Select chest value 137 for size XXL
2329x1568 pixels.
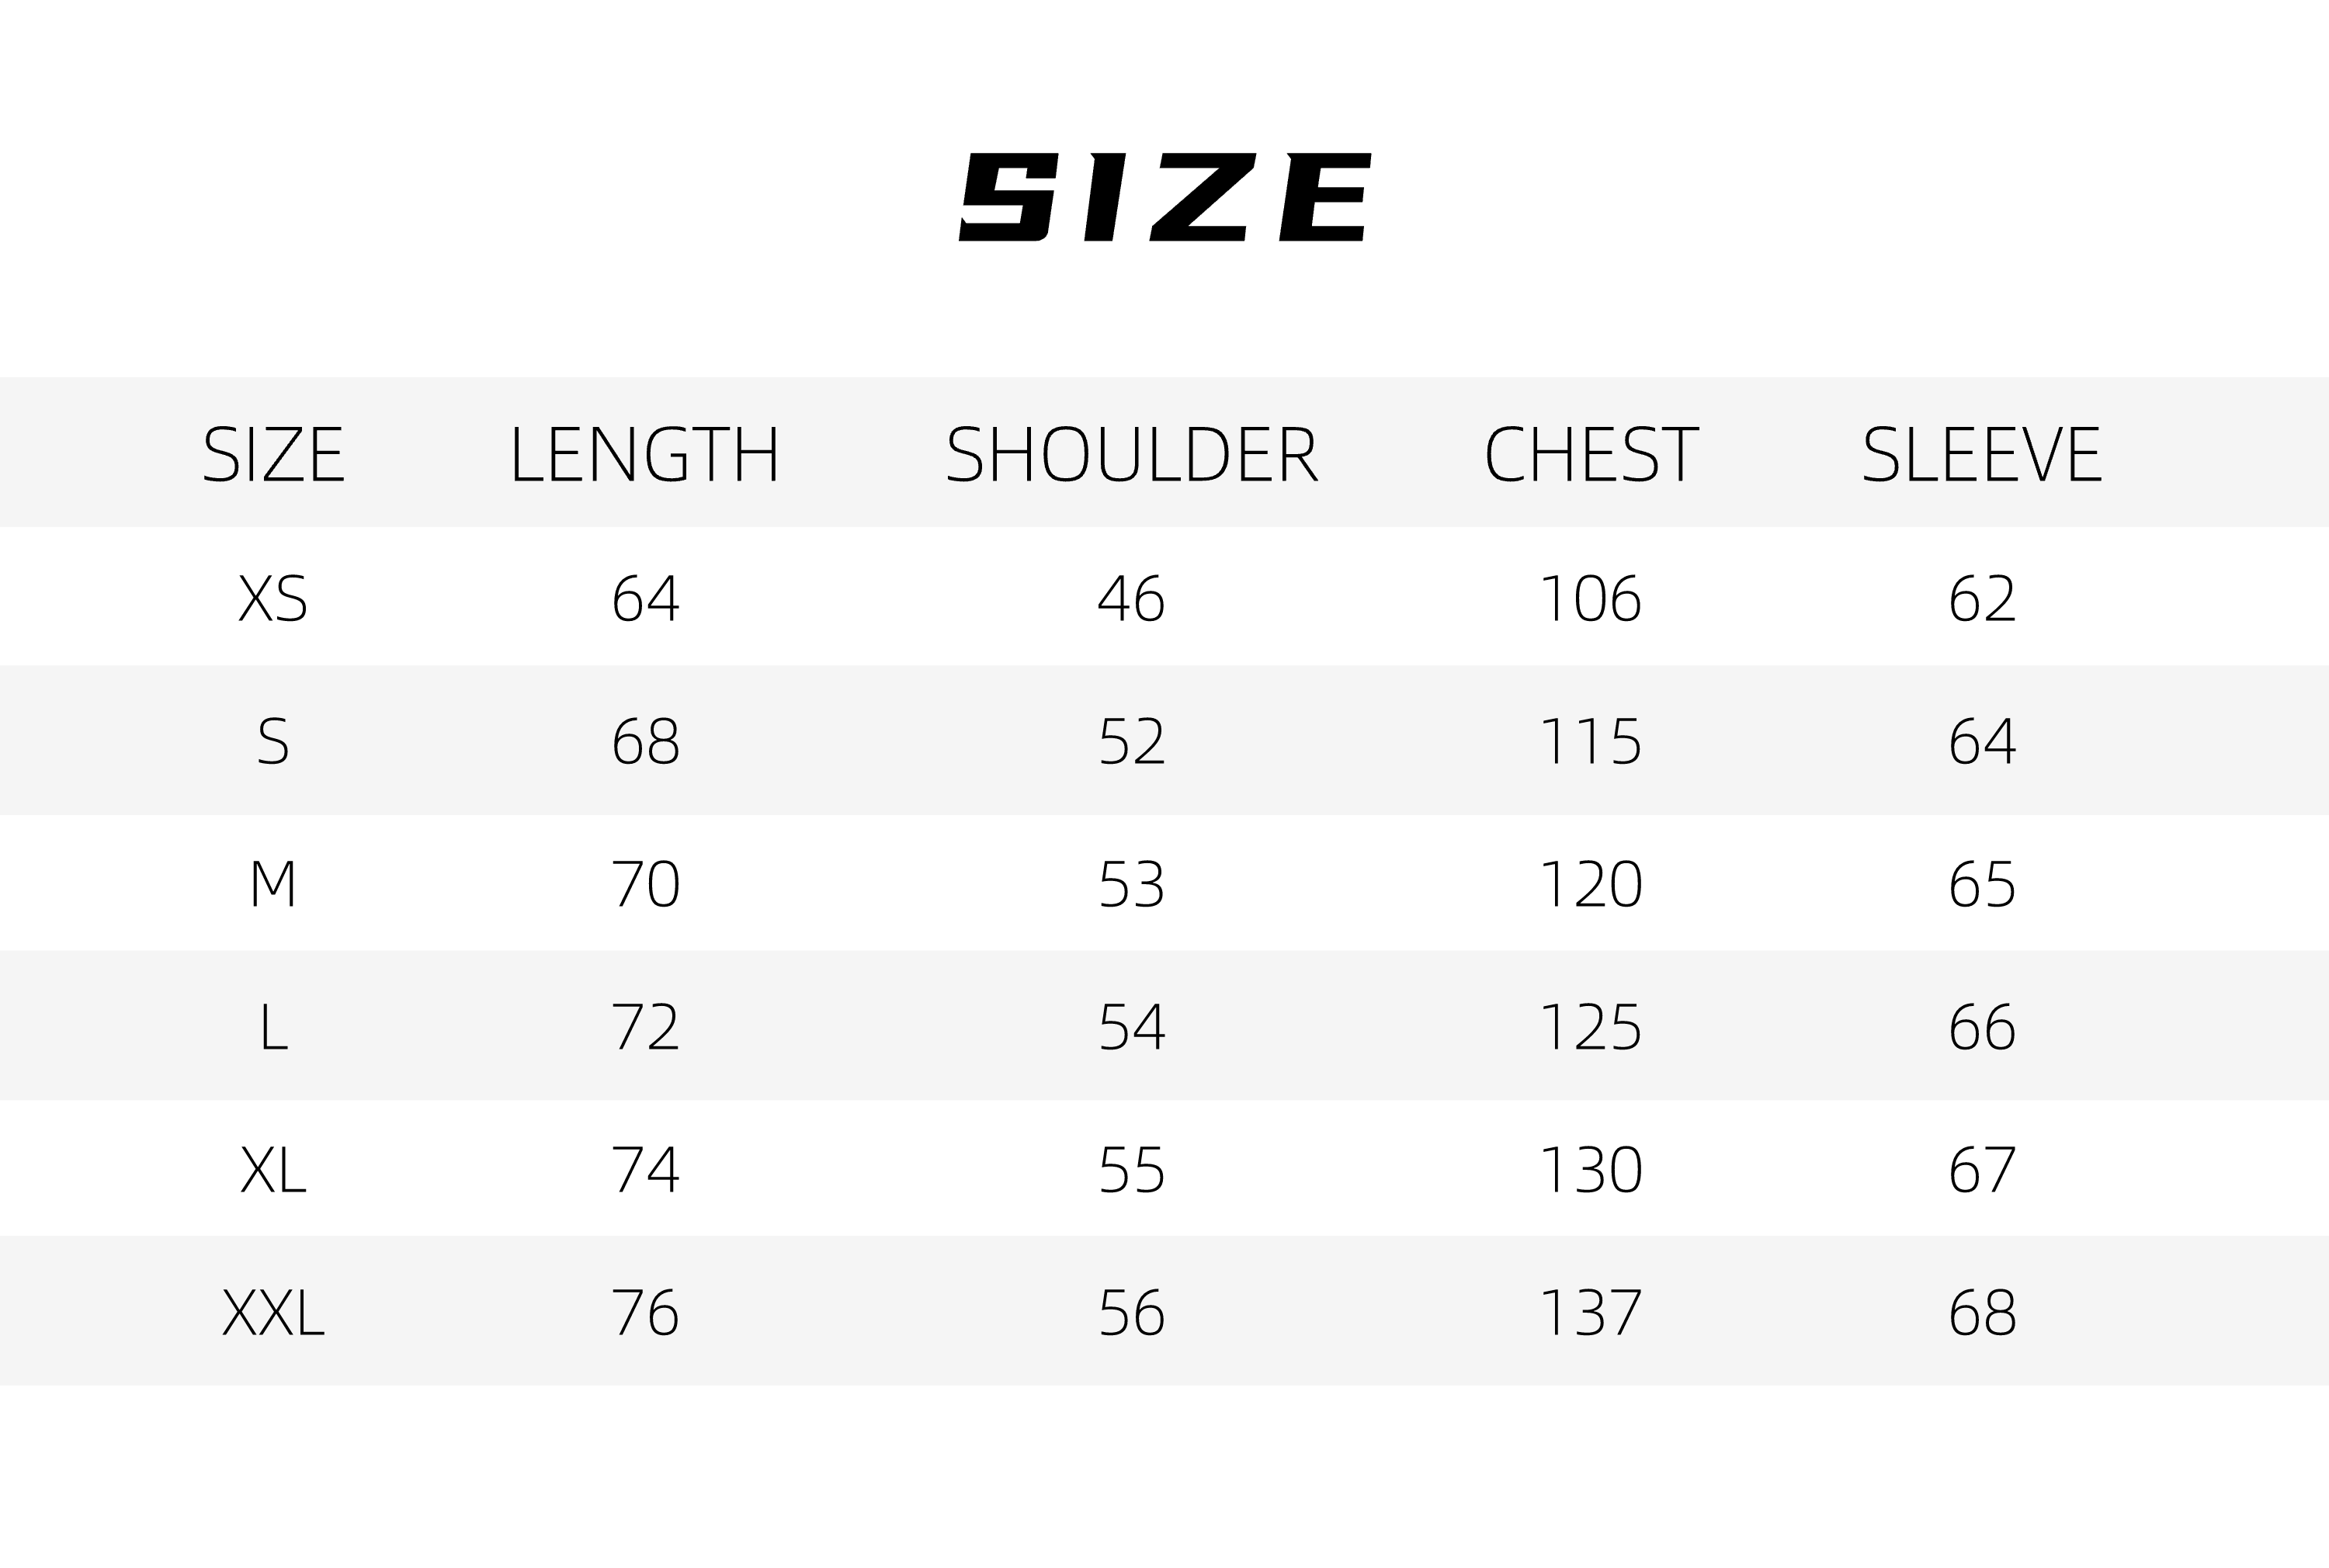click(1591, 1312)
